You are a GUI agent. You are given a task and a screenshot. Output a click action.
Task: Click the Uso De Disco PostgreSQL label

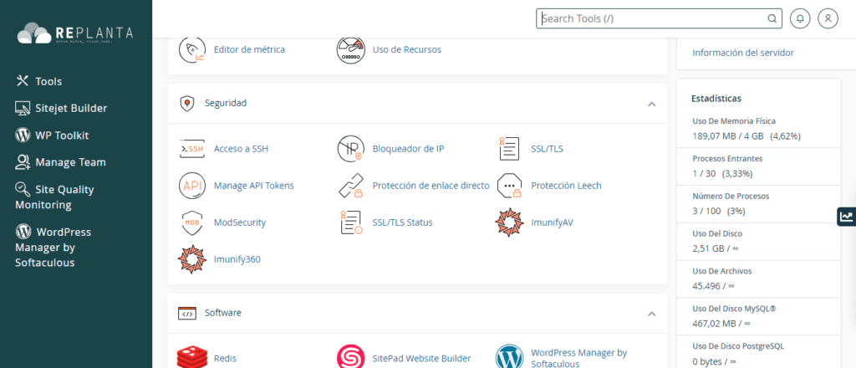(x=738, y=346)
